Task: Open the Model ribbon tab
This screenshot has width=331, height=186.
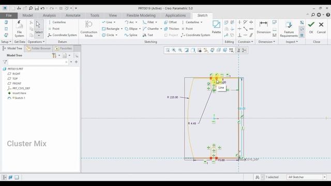Action: click(x=27, y=16)
